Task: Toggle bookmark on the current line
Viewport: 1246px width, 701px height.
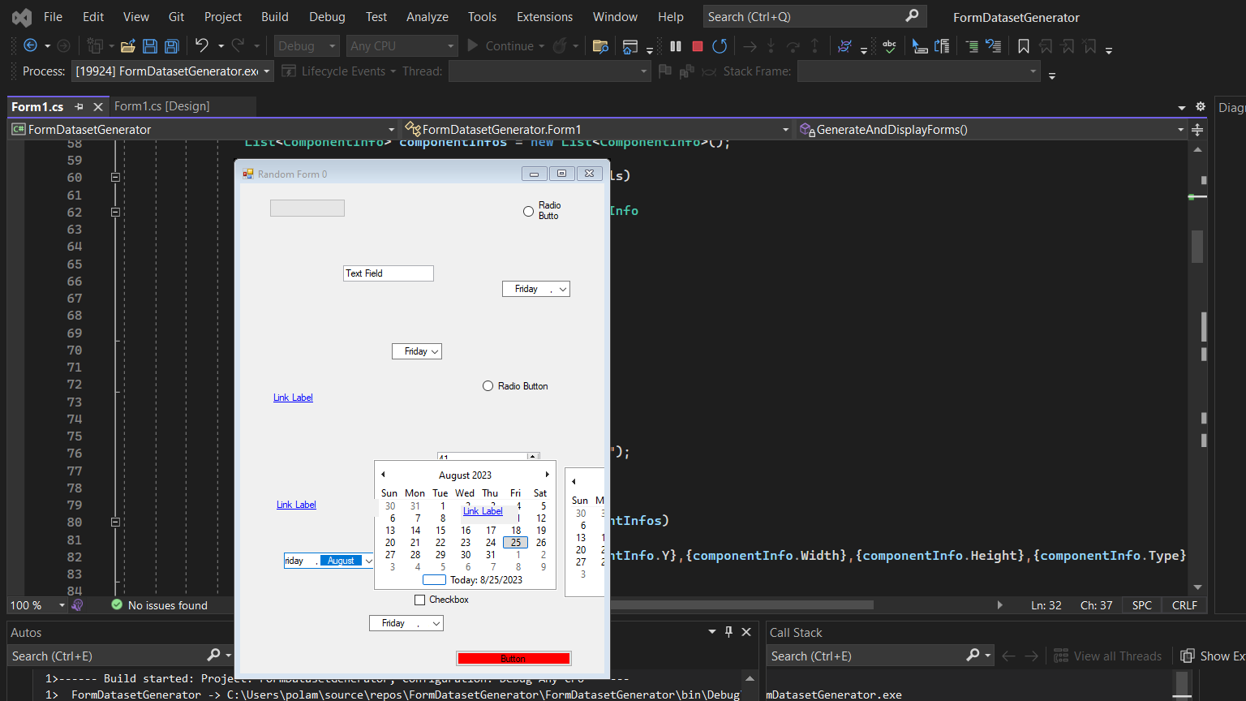Action: (1024, 46)
